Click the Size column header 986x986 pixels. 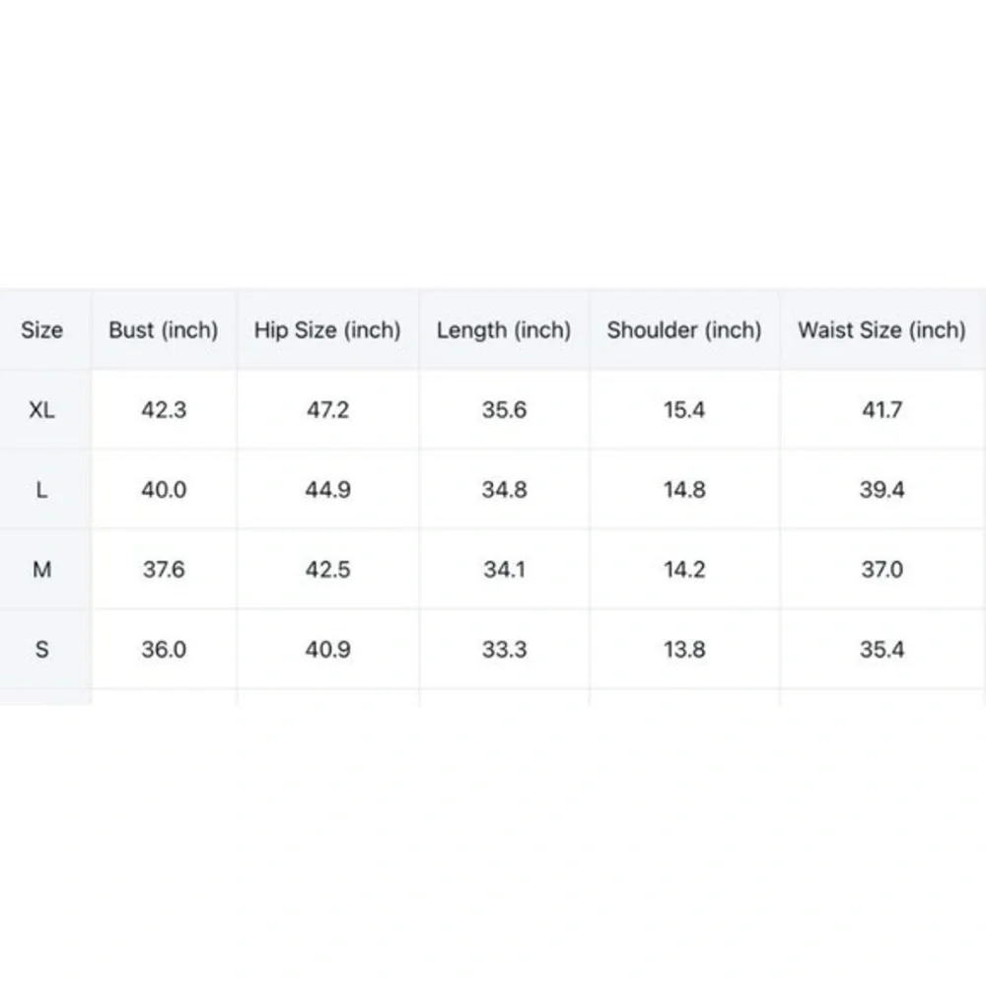point(41,330)
